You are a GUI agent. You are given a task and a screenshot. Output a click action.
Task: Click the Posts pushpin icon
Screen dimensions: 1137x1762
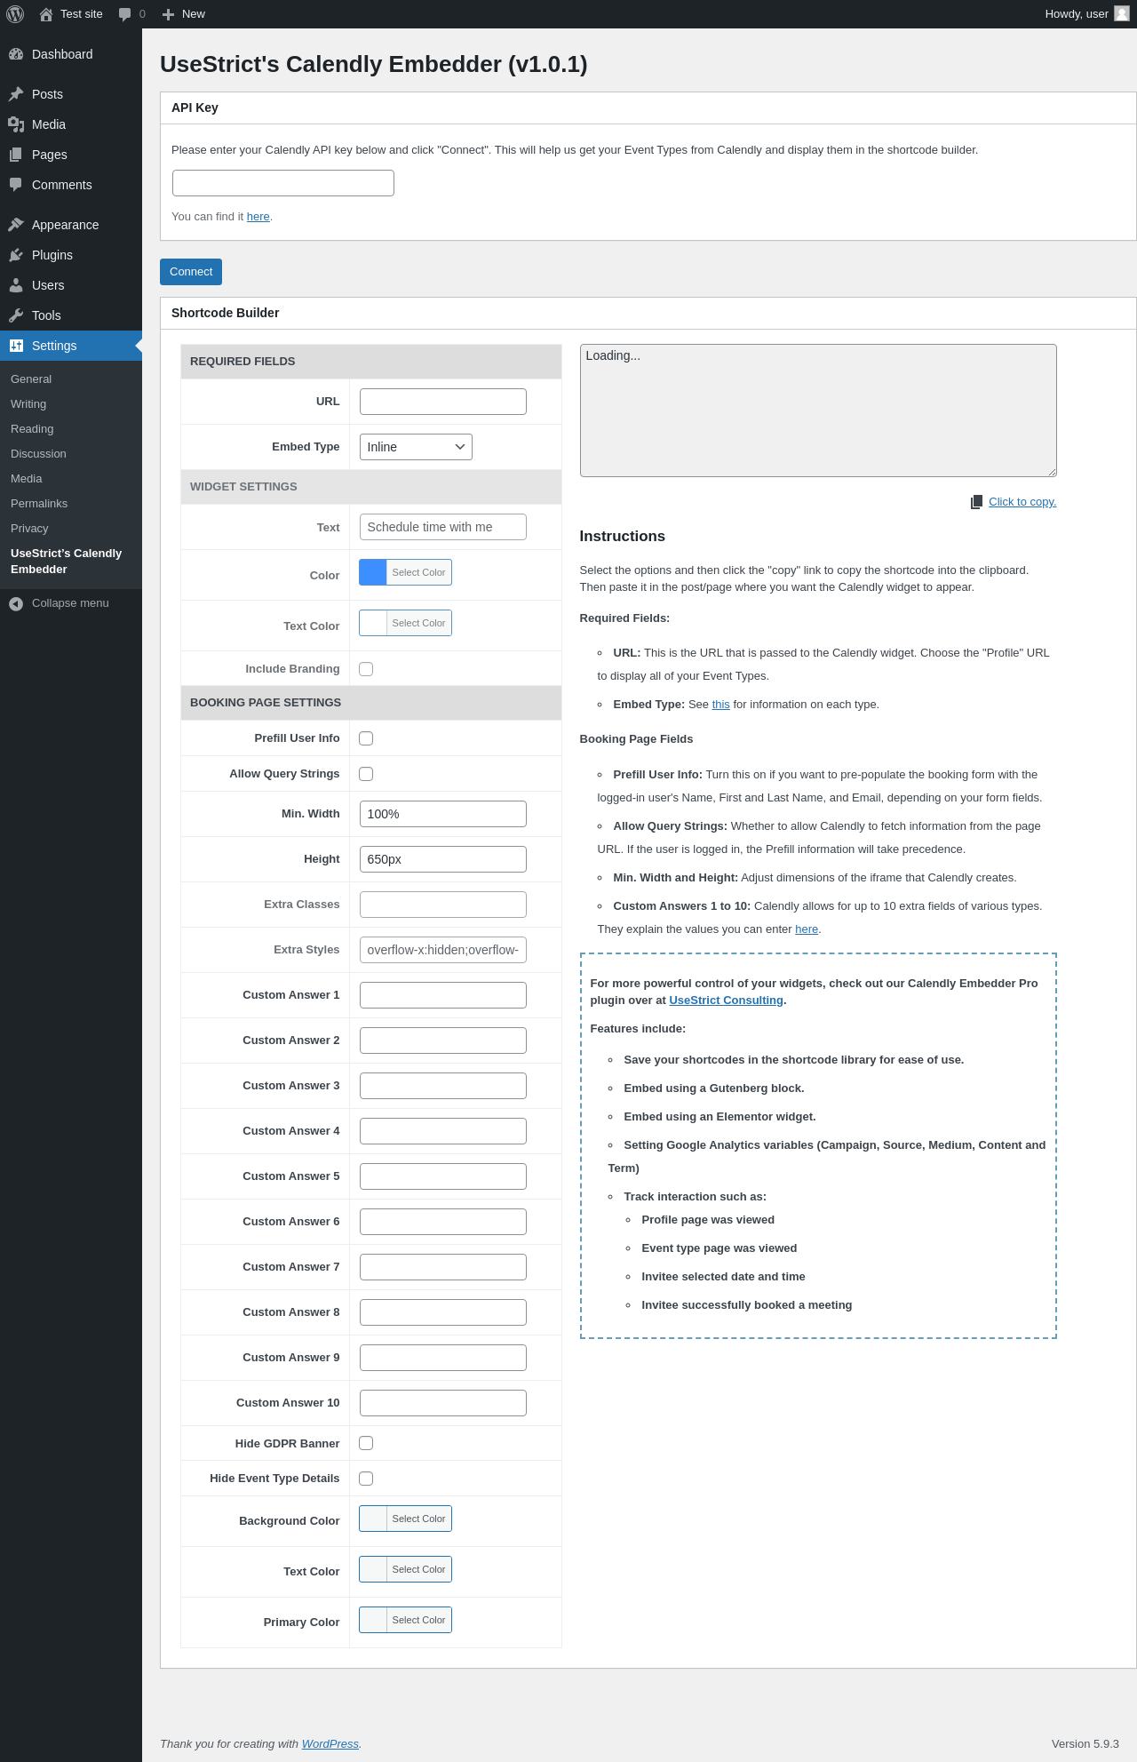16,94
